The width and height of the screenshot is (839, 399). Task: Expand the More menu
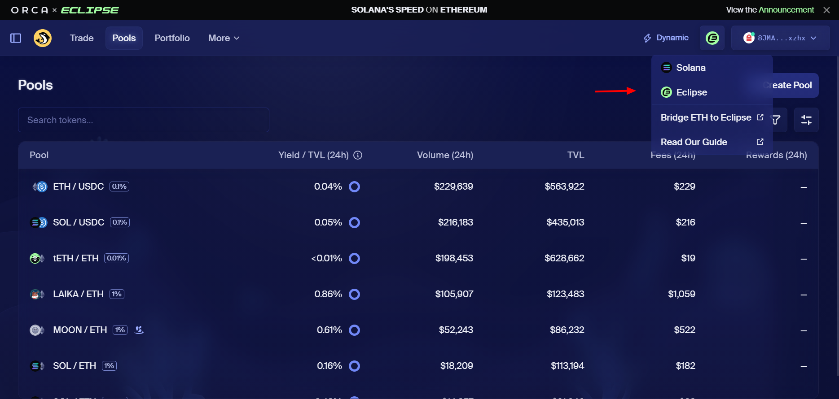click(224, 38)
